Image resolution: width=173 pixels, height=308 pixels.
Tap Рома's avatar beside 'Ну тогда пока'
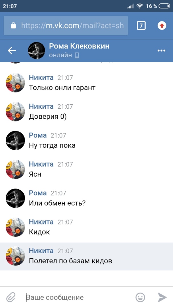pyautogui.click(x=15, y=140)
